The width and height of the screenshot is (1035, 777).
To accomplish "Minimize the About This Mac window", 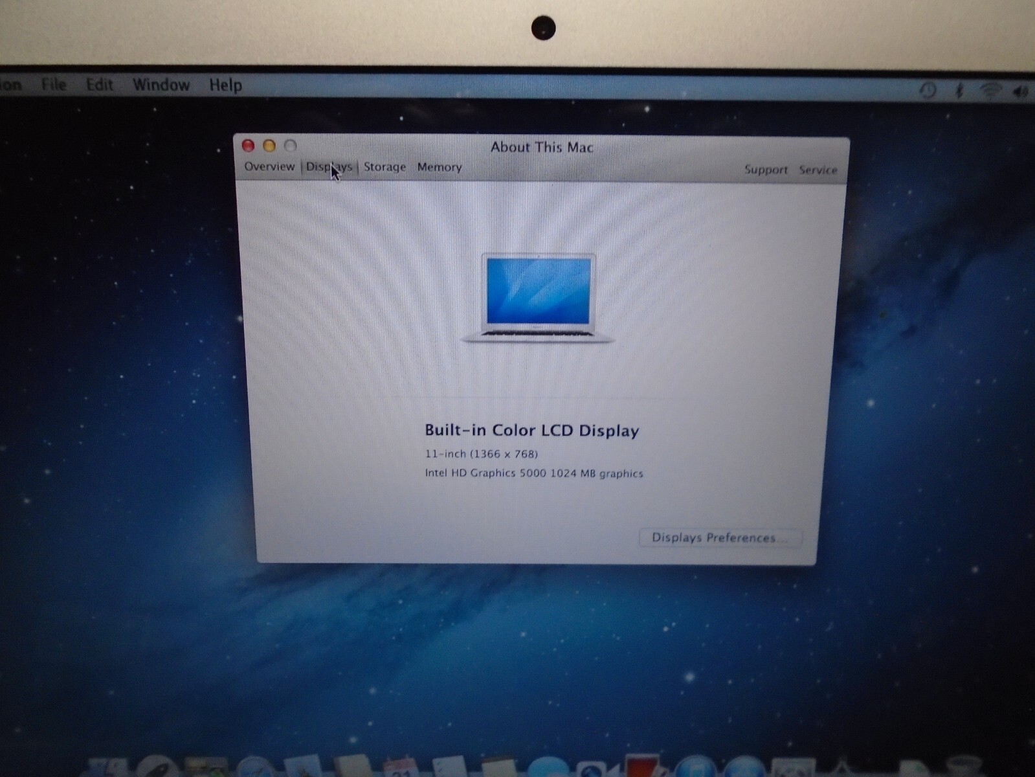I will tap(269, 145).
